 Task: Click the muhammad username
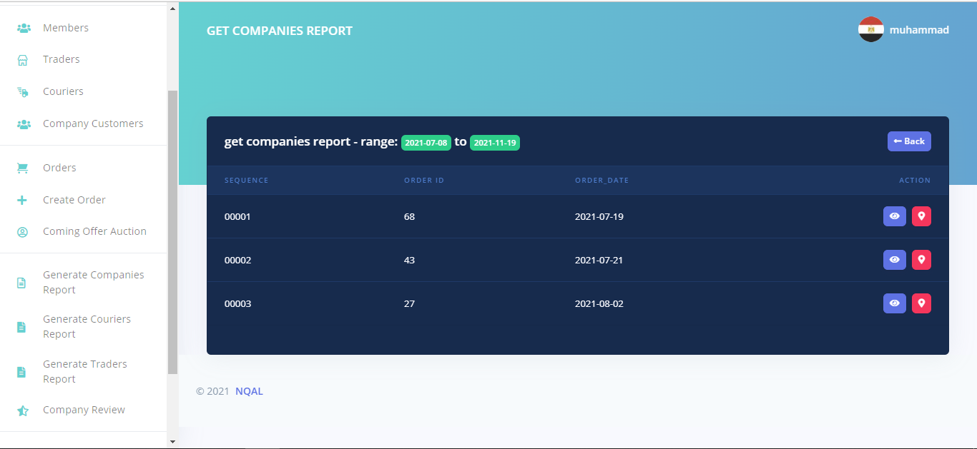pos(919,30)
